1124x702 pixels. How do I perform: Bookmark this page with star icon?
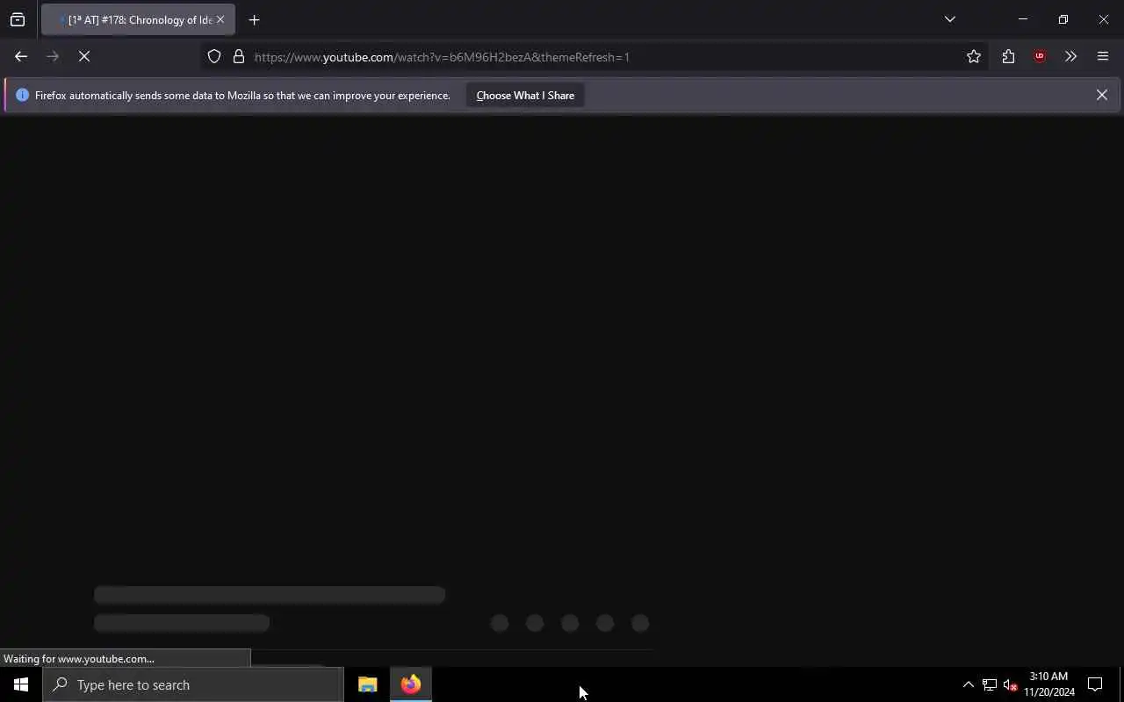point(974,57)
